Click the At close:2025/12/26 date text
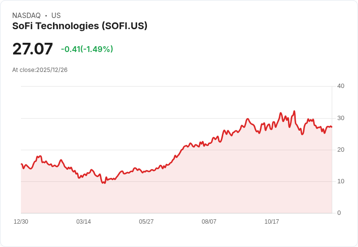This screenshot has height=247, width=358. click(40, 70)
